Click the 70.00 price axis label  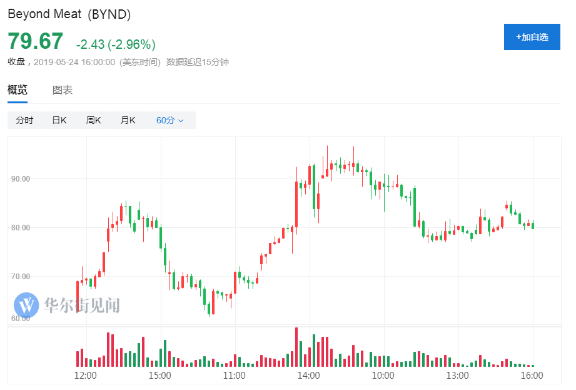[x=21, y=277]
